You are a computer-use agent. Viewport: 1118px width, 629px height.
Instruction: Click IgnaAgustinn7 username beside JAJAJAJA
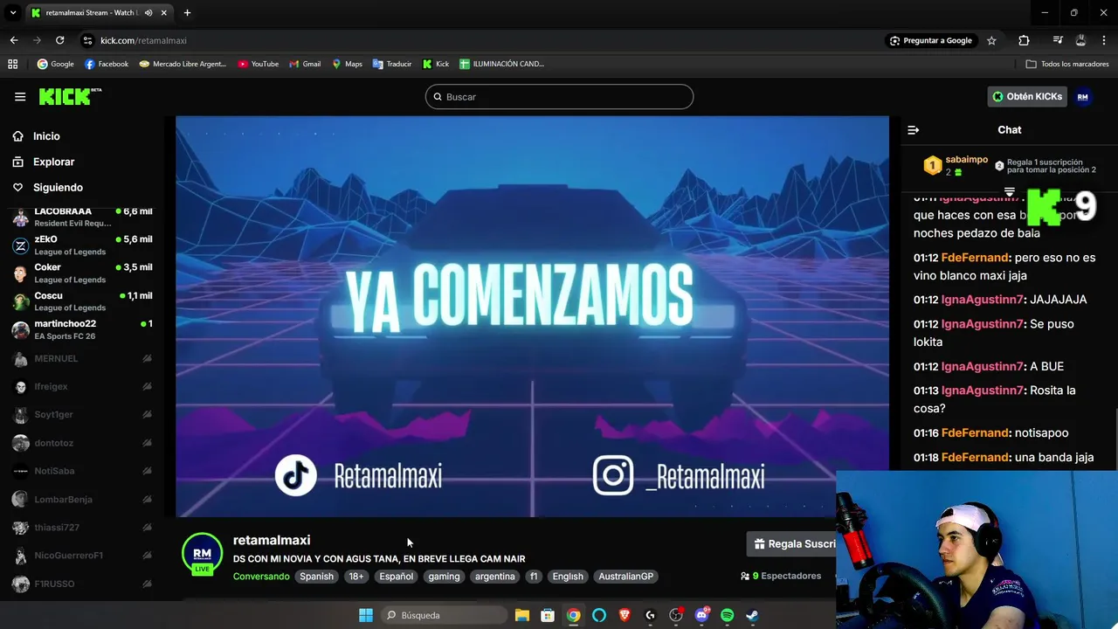coord(982,300)
